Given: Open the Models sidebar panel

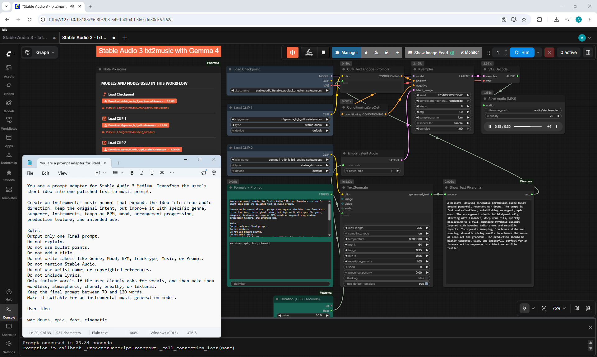Looking at the screenshot, I should coord(9,106).
